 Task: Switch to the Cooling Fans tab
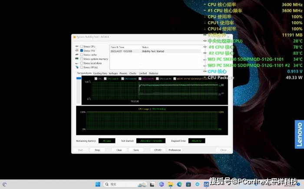(100, 74)
